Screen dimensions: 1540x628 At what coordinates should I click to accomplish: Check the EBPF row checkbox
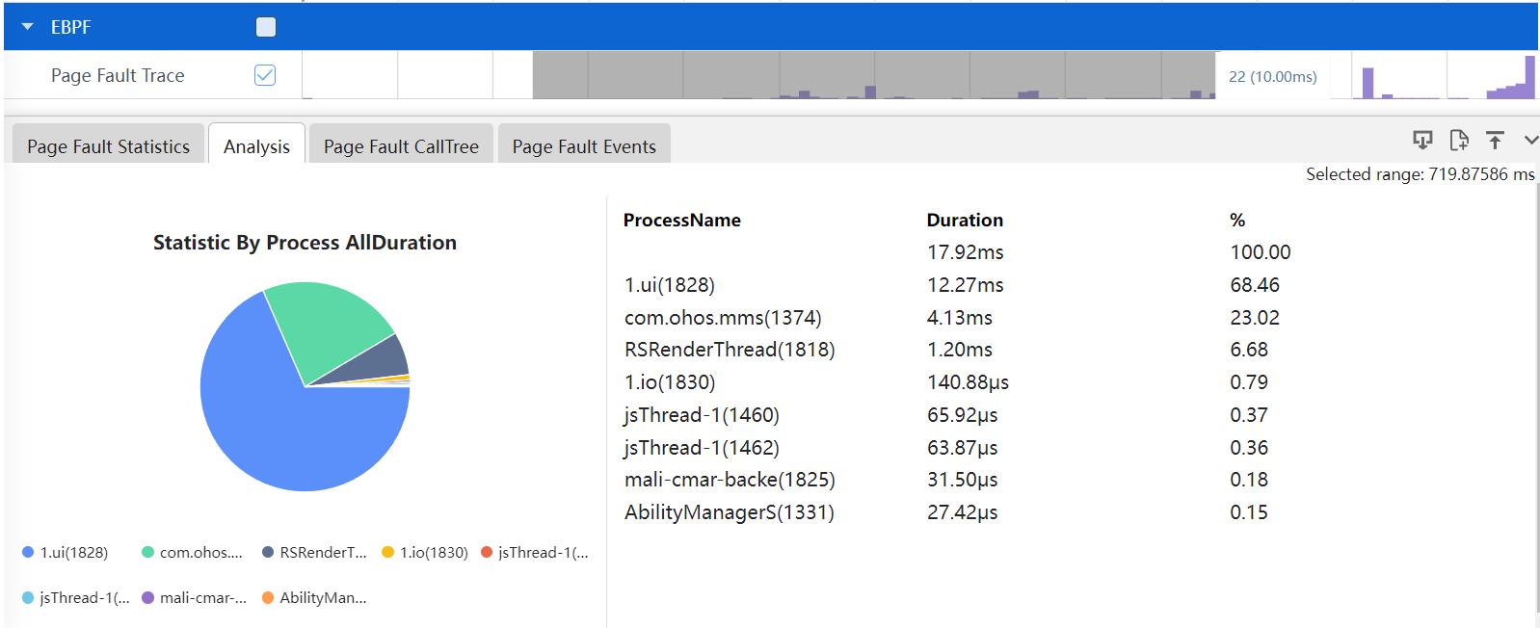click(266, 27)
